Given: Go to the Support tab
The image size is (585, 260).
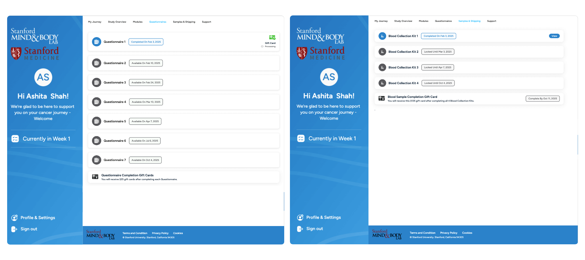Looking at the screenshot, I should coord(207,22).
